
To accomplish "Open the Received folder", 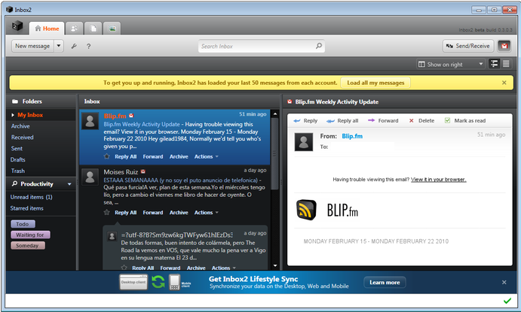I will tap(23, 138).
